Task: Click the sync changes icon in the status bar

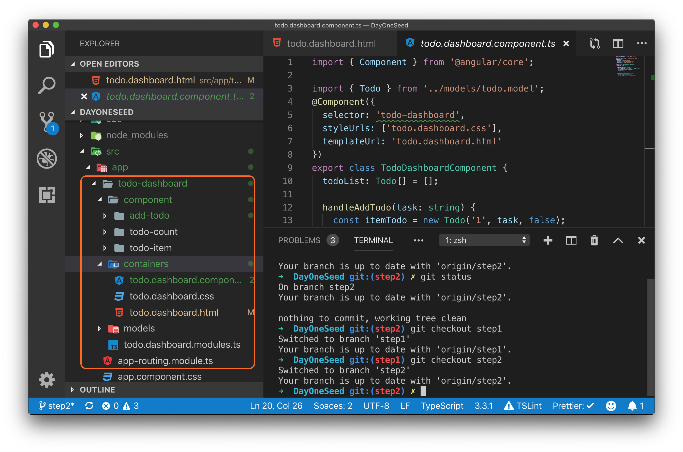Action: point(89,405)
